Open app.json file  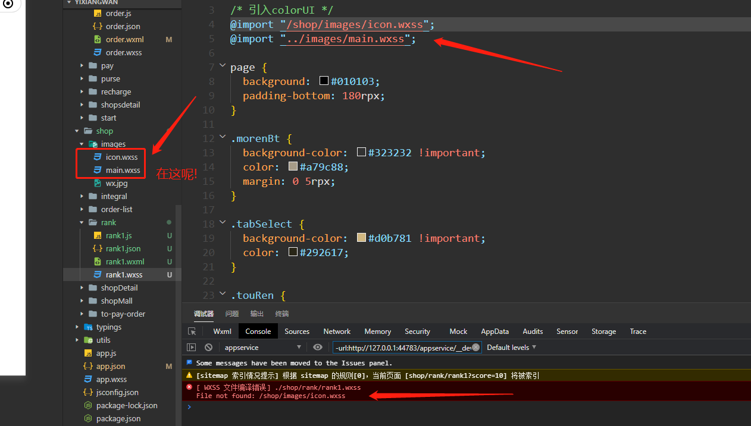111,366
